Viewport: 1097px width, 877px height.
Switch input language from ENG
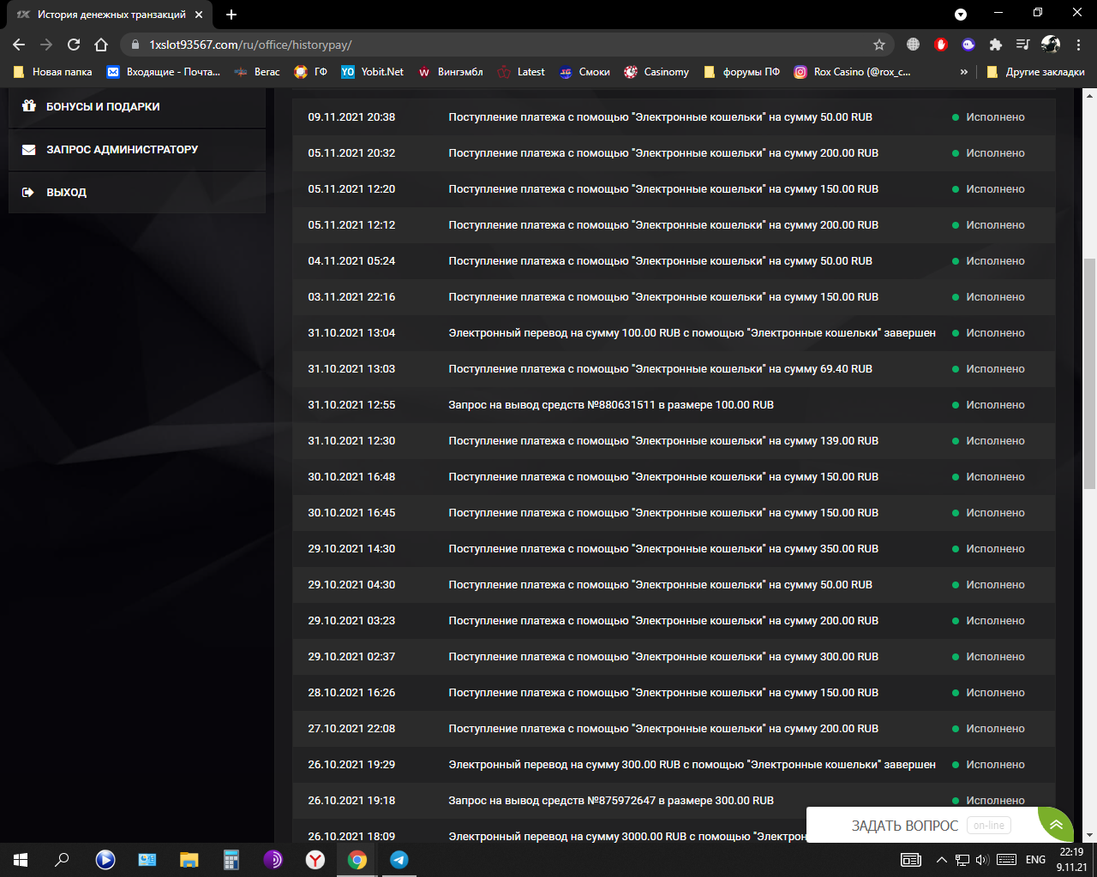click(1035, 860)
